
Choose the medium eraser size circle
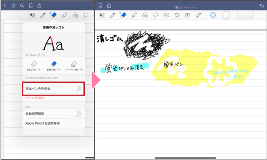coord(226,15)
